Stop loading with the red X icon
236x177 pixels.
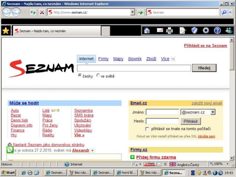(x=42, y=12)
